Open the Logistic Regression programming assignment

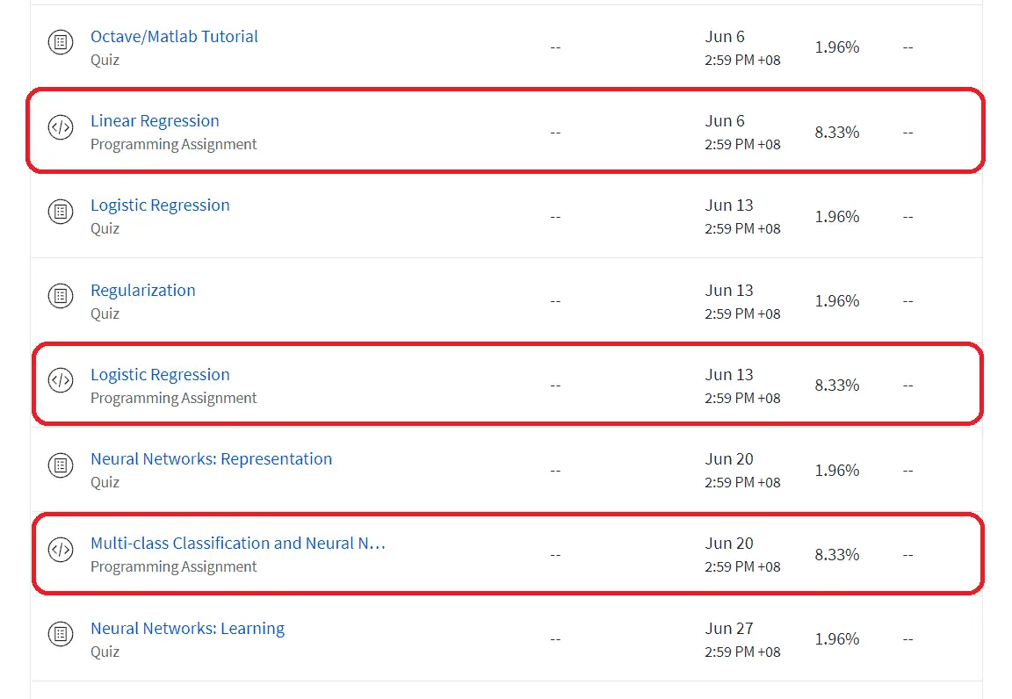tap(160, 374)
